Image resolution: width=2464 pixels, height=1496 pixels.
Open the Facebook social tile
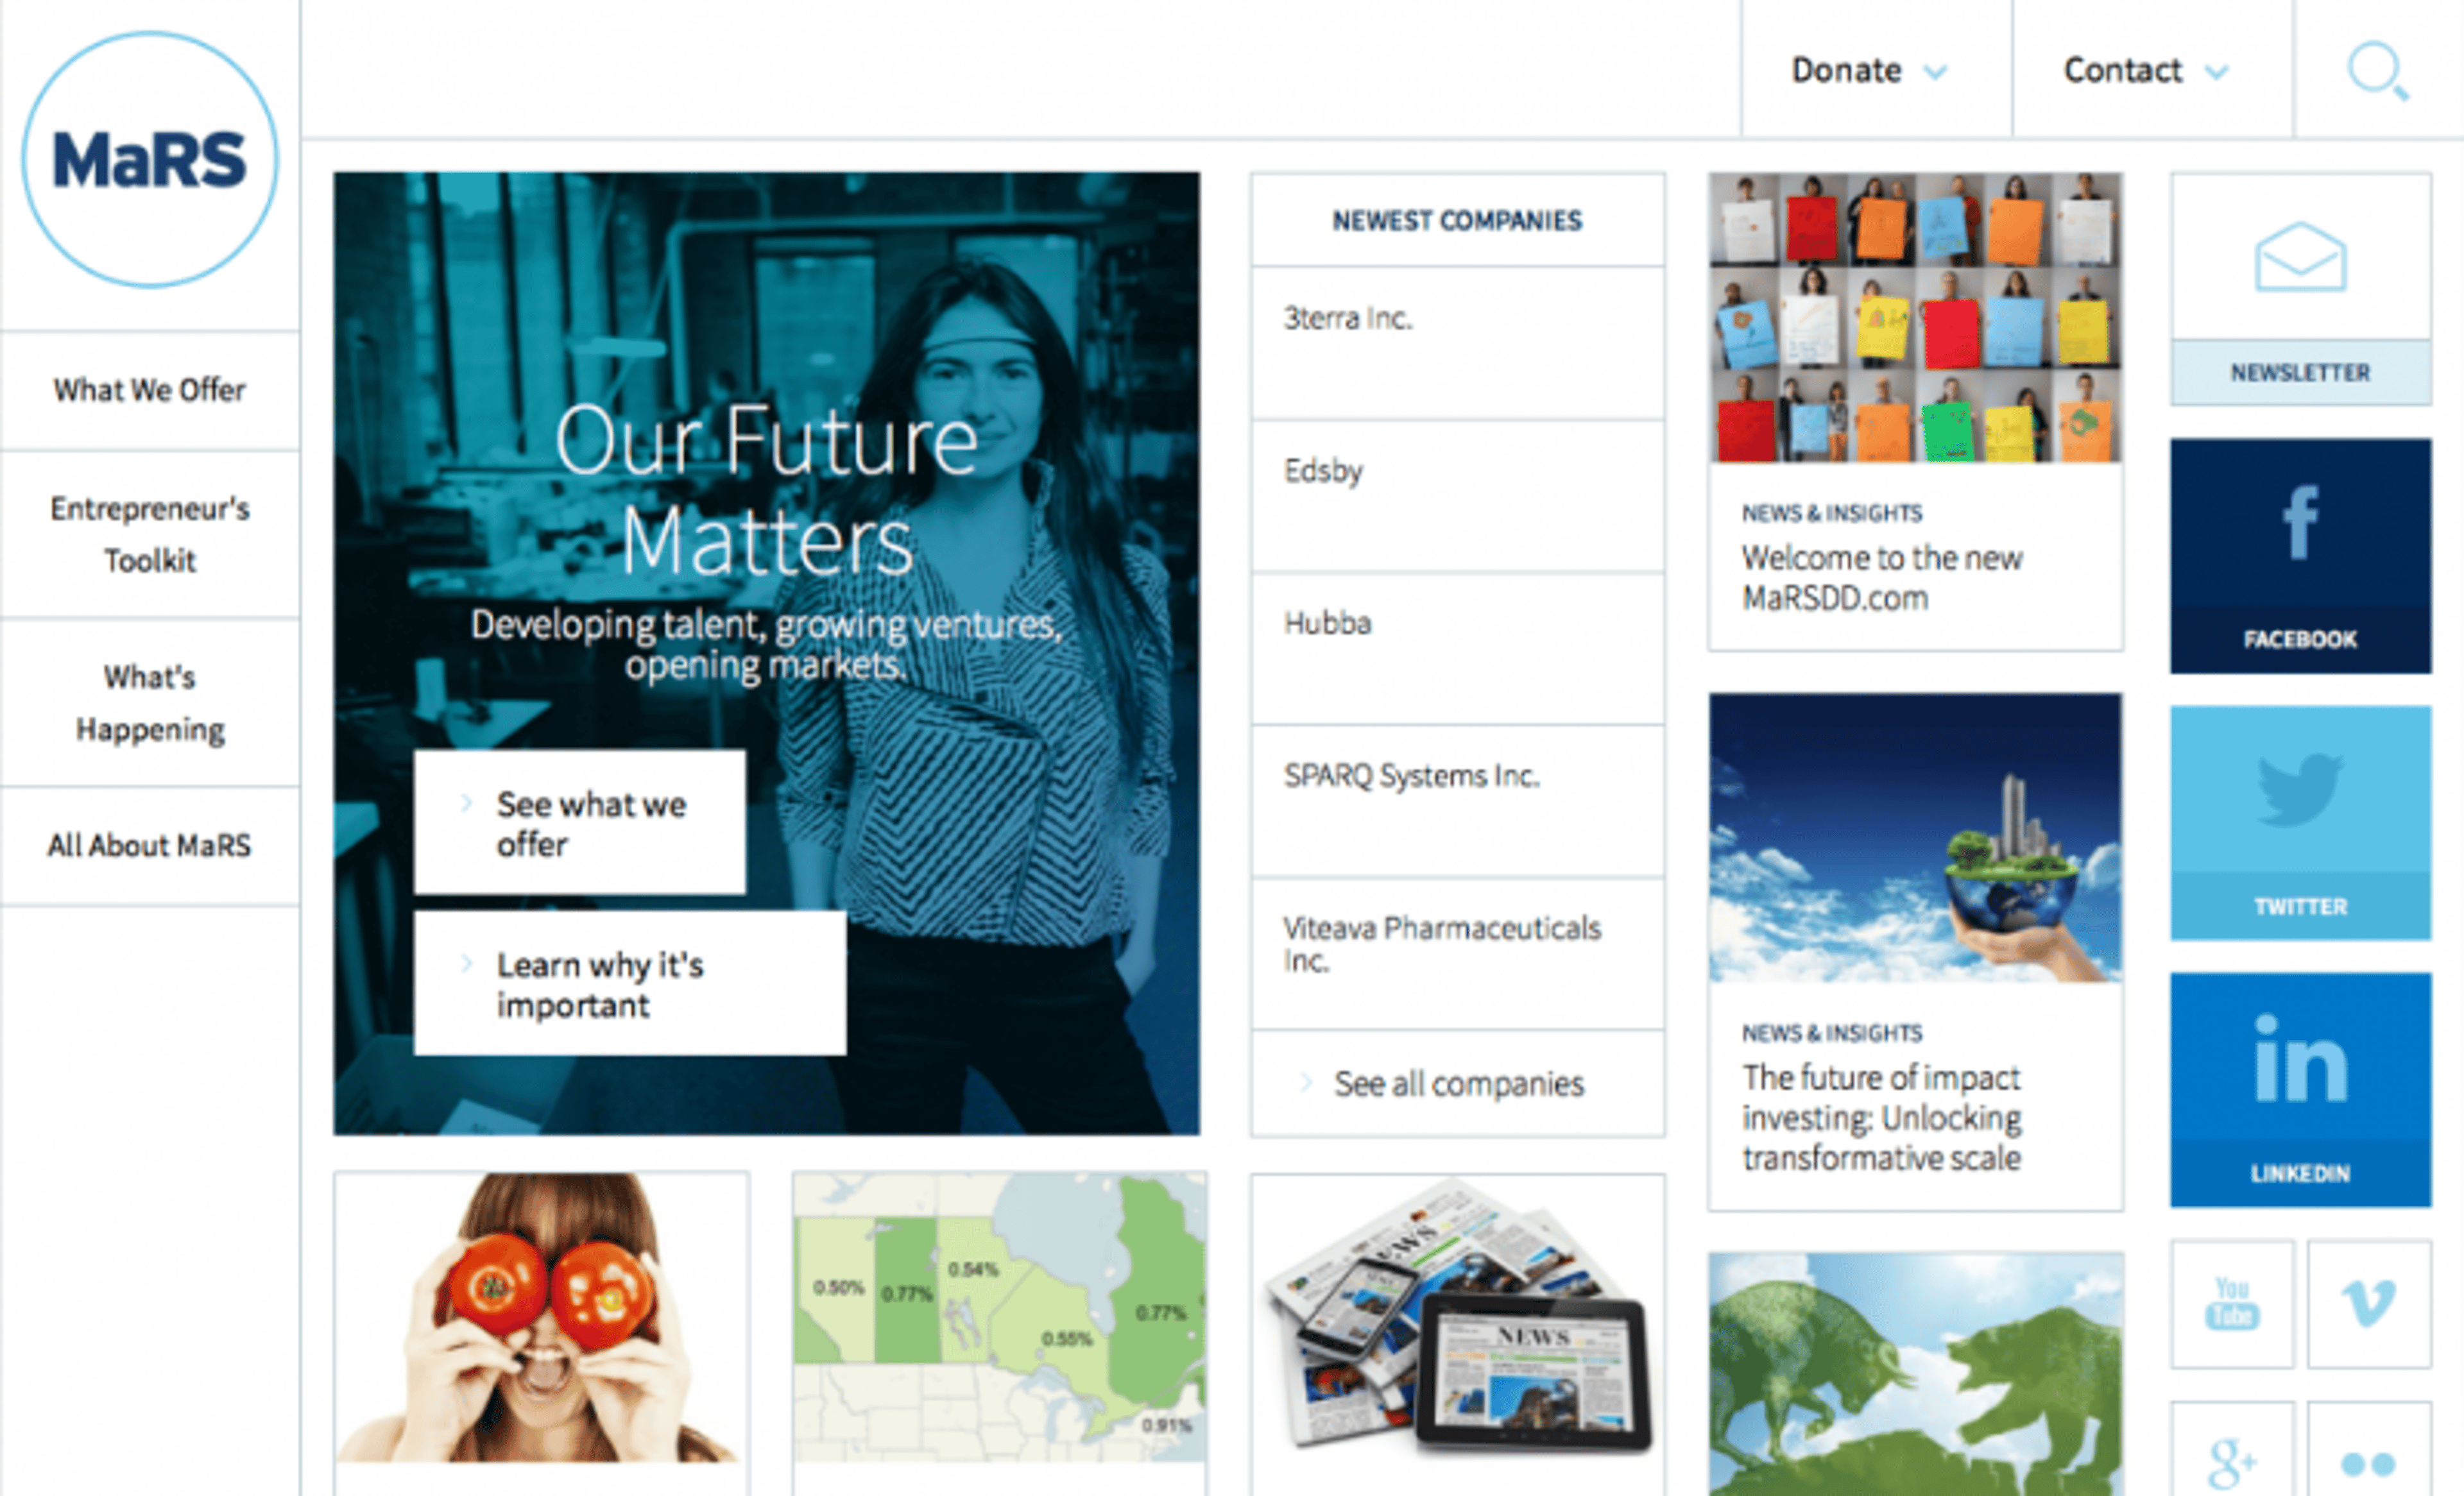click(2300, 555)
